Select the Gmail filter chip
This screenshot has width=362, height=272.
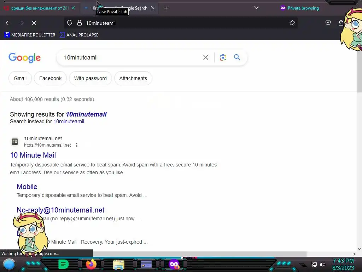coord(20,78)
